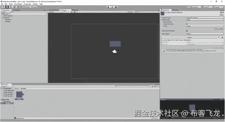Switch to the Inspector tab
The width and height of the screenshot is (225, 122).
[x=165, y=10]
